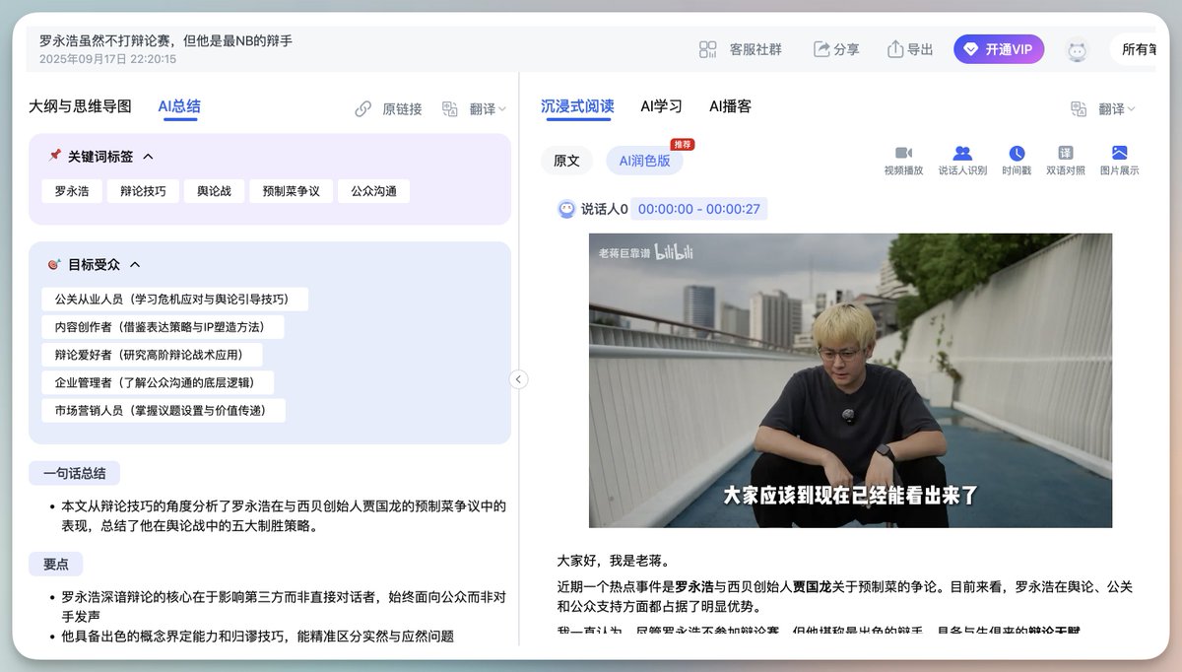Open the user avatar icon
This screenshot has height=672, width=1182.
1077,49
